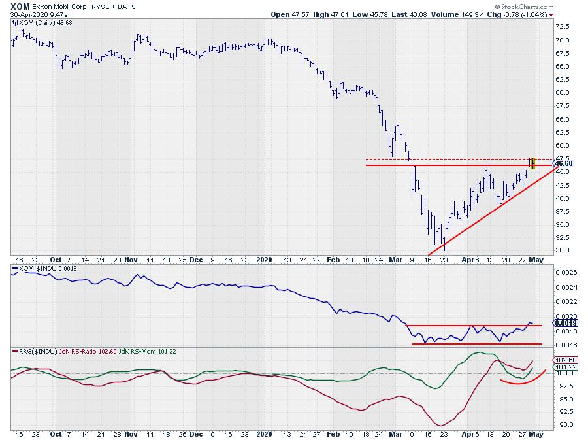
Task: Click the RRG($INDU) indicator label
Action: pos(38,352)
